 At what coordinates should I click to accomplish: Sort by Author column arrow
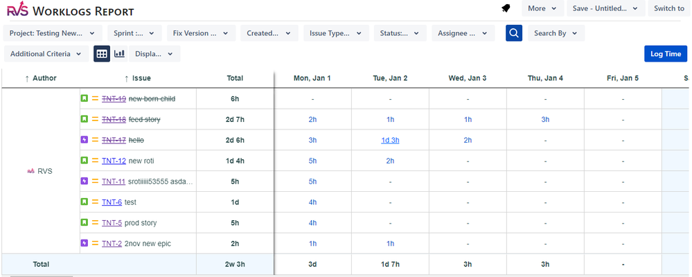(x=27, y=78)
